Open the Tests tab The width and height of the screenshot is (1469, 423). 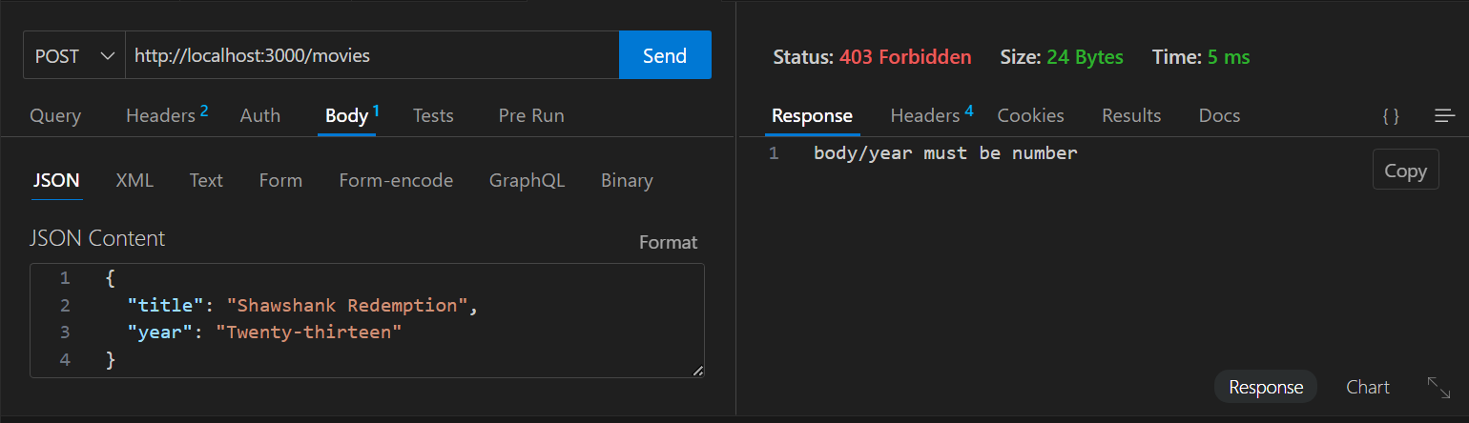click(x=433, y=115)
